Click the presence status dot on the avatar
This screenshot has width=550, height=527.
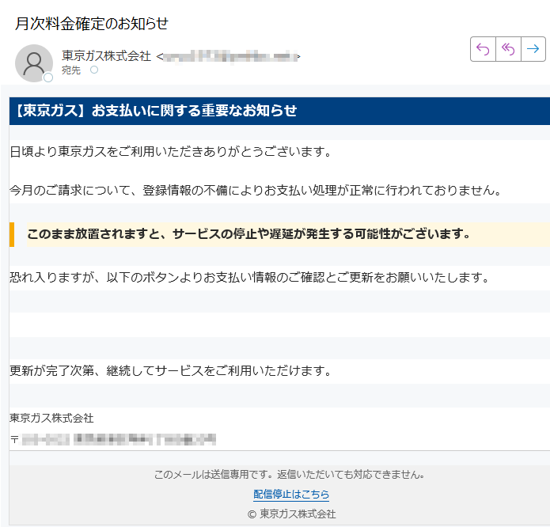click(48, 77)
